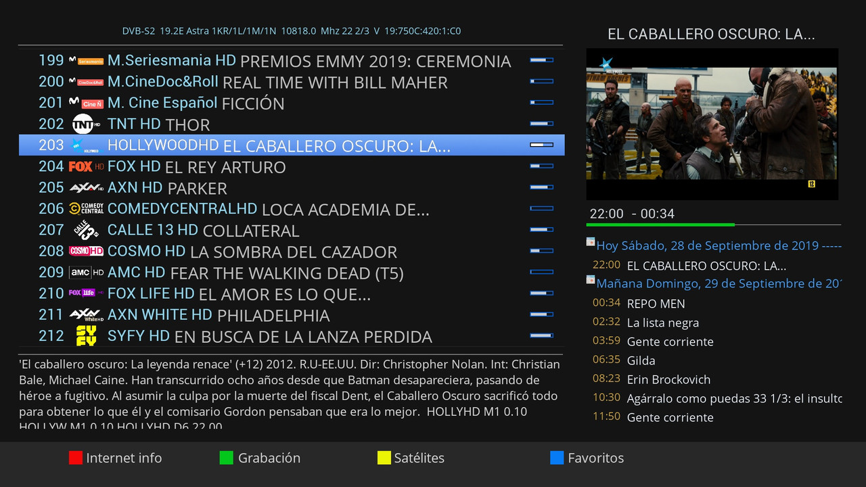Click the Grabación label
The image size is (866, 487).
point(269,458)
